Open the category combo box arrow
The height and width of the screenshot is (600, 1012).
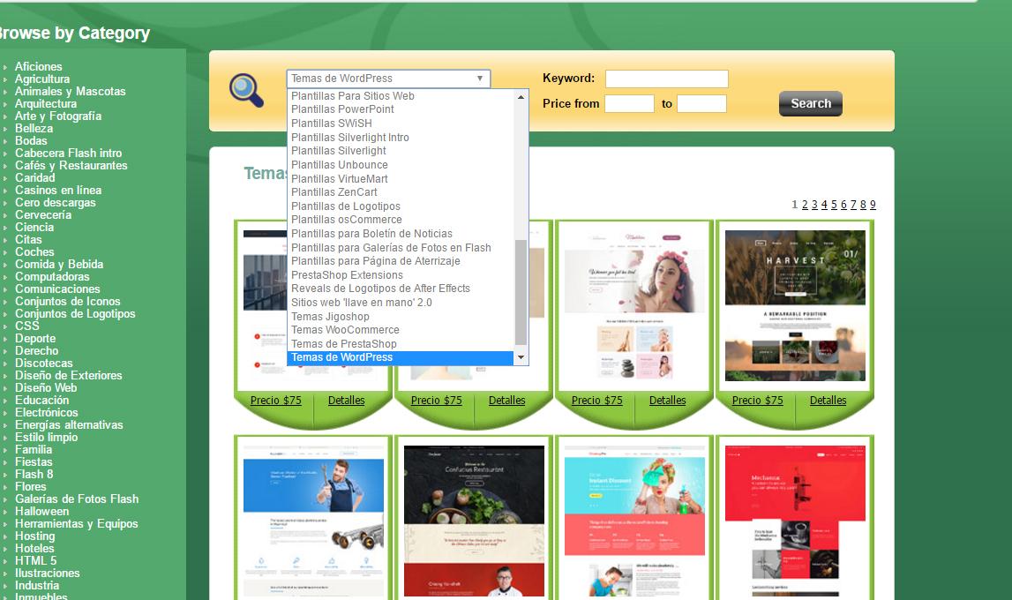point(481,79)
